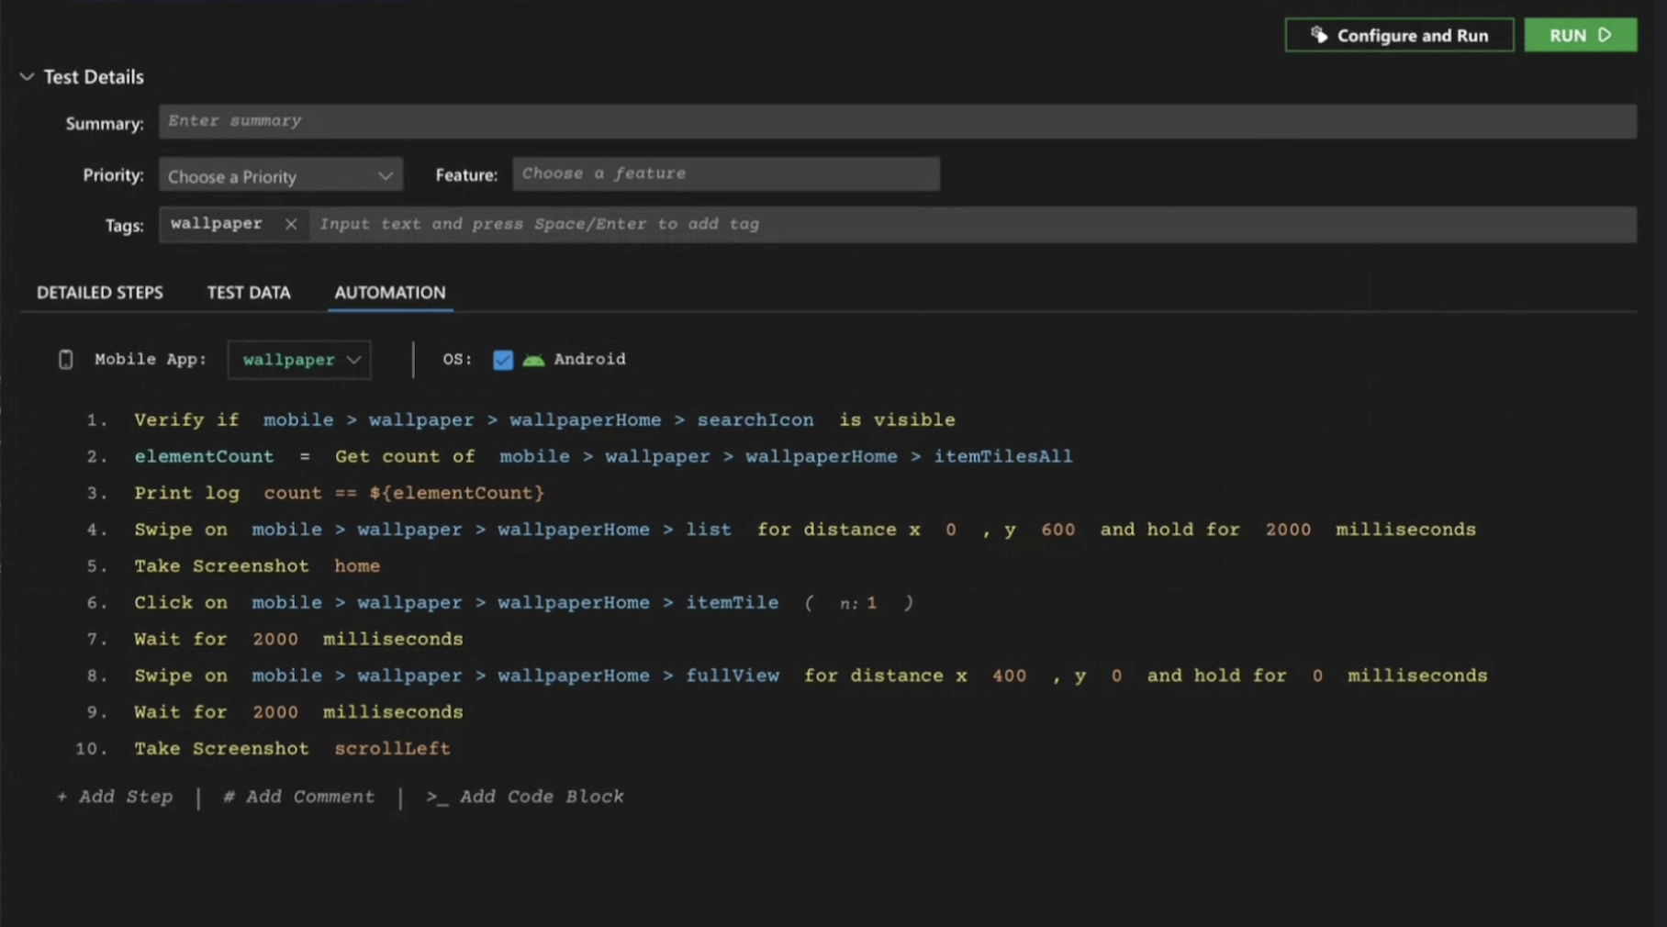Select the Automation tab
Image resolution: width=1667 pixels, height=927 pixels.
pyautogui.click(x=390, y=293)
